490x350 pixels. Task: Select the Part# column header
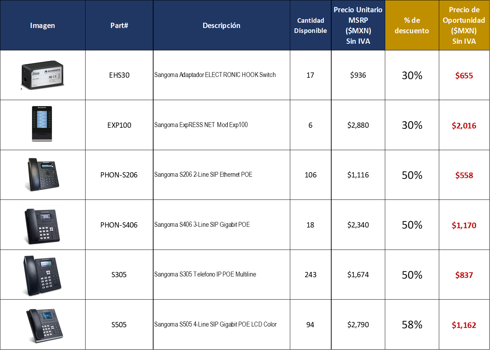click(119, 26)
